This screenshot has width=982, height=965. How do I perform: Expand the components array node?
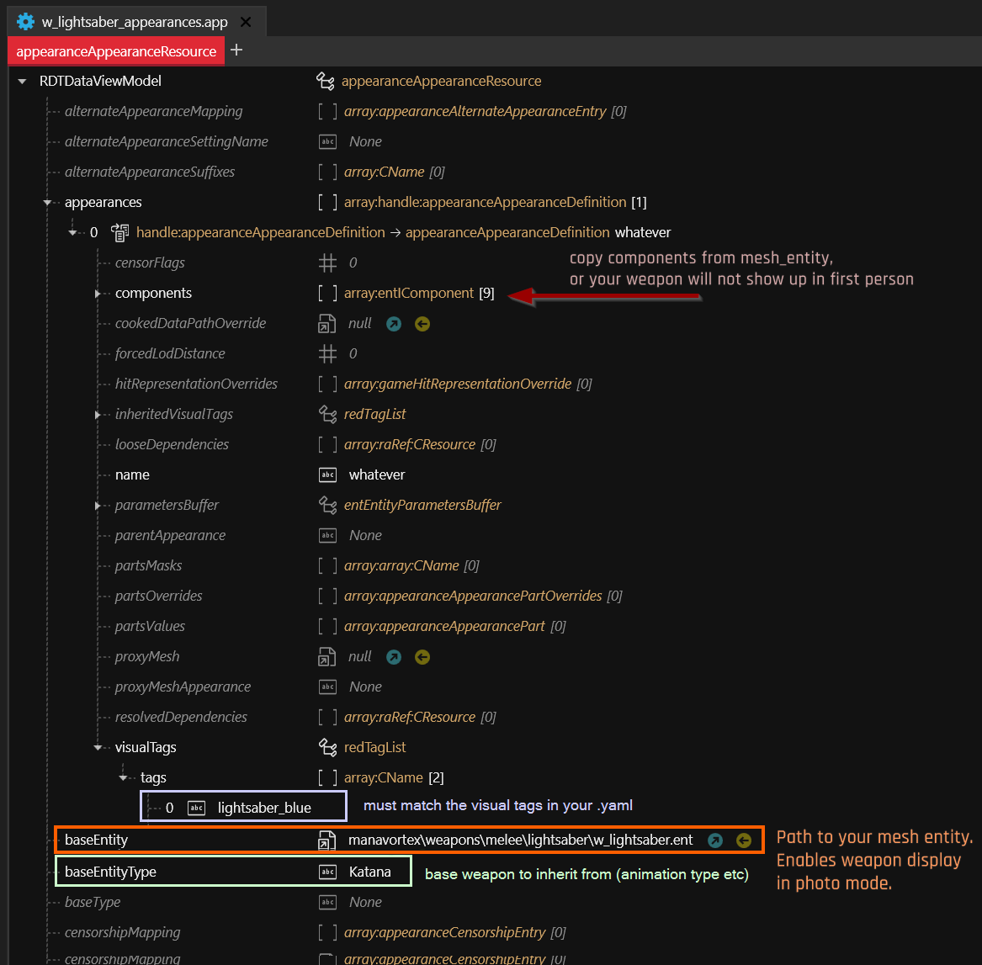tap(98, 294)
